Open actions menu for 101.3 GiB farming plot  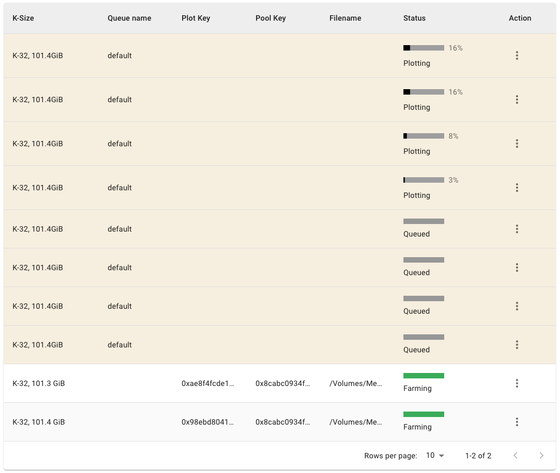[x=517, y=383]
